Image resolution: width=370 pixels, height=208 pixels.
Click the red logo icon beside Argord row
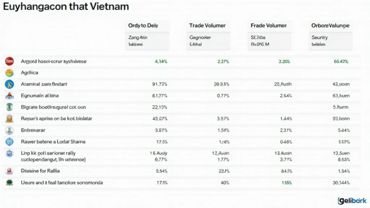[x=9, y=61]
